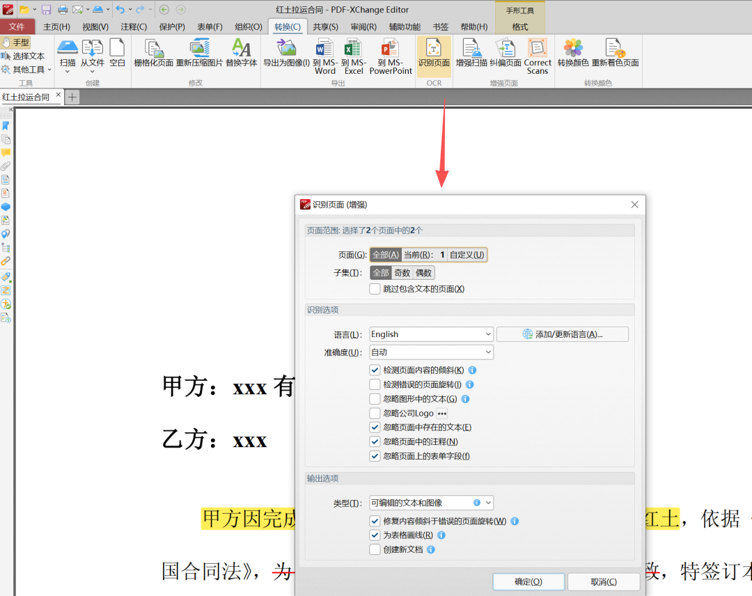Enable the 检测错误的页面旋转 checkbox

(x=375, y=384)
